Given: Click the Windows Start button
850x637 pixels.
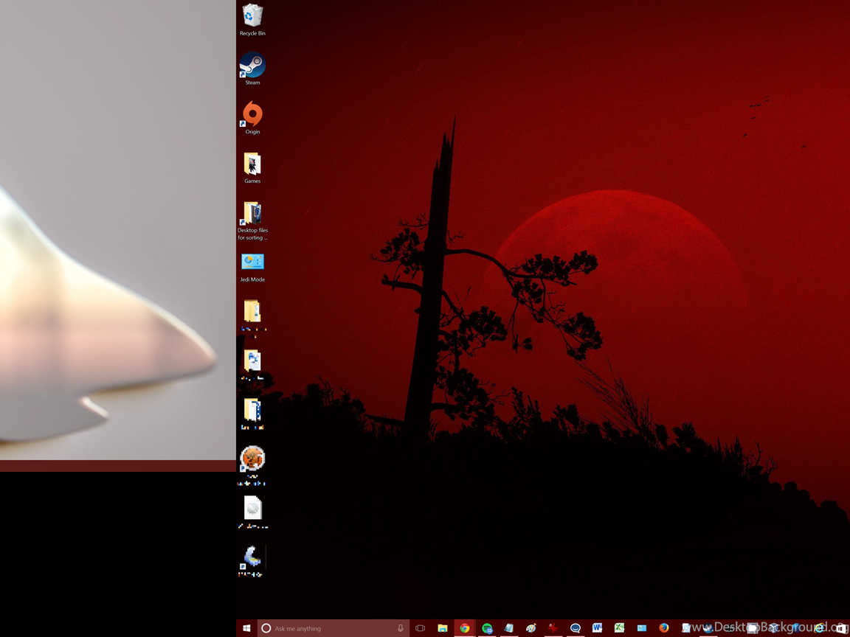Looking at the screenshot, I should pyautogui.click(x=246, y=628).
